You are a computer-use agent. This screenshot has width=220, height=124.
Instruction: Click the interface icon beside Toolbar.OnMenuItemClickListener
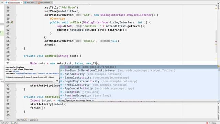coord(62,70)
